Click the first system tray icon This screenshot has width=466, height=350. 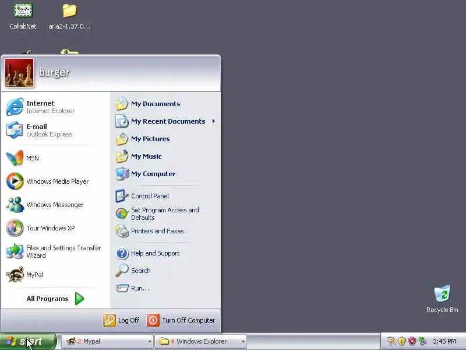point(391,341)
